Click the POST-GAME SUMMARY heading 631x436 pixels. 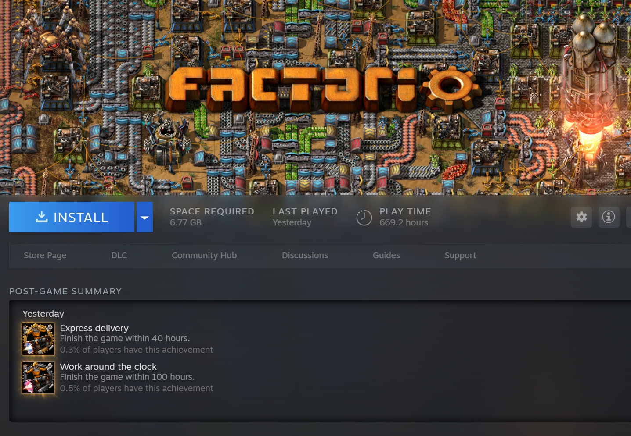pyautogui.click(x=65, y=291)
